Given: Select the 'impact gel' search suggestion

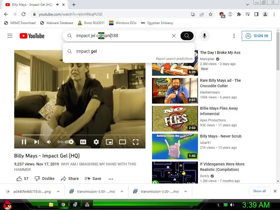Looking at the screenshot, I should [x=129, y=51].
